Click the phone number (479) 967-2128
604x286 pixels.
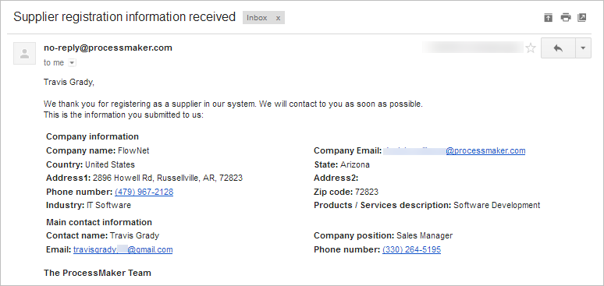click(144, 192)
